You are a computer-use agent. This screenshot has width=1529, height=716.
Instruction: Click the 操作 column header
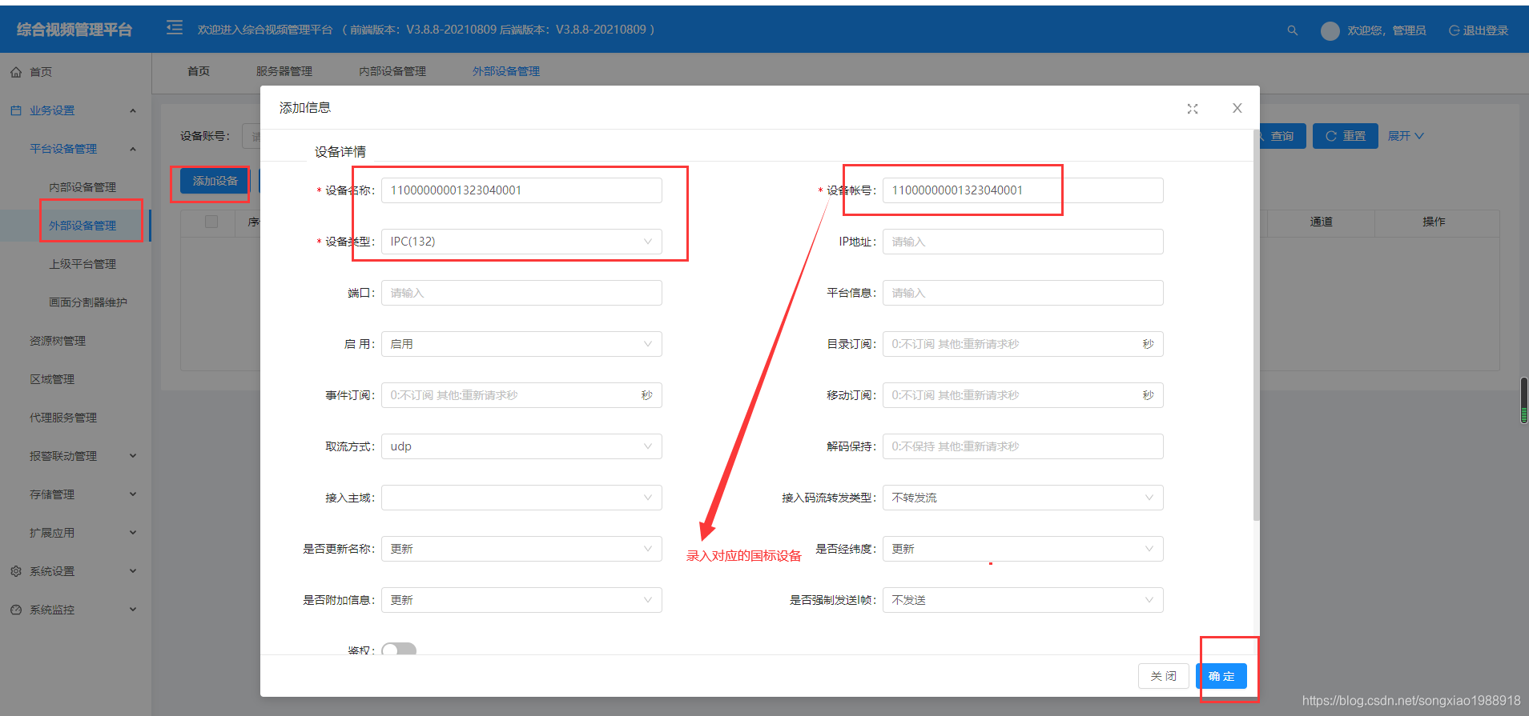1434,222
